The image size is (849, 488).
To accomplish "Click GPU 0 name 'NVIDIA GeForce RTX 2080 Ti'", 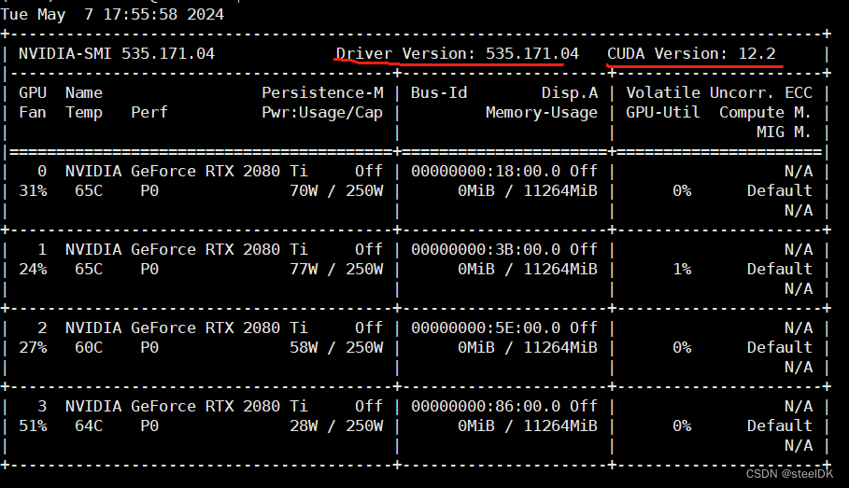I will (186, 171).
